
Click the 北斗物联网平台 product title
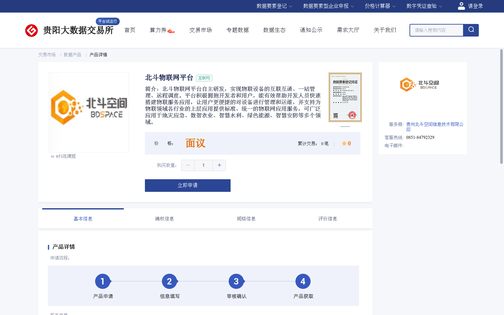coord(169,78)
